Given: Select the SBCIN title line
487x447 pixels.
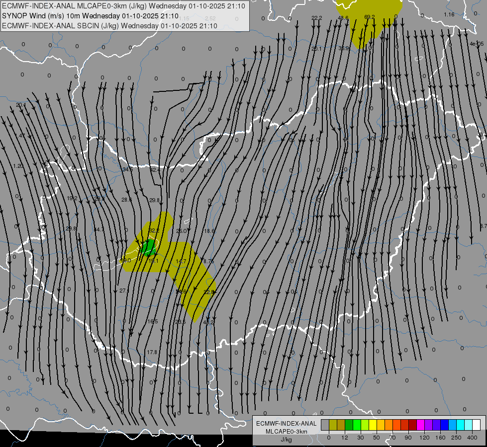Looking at the screenshot, I should tap(109, 26).
